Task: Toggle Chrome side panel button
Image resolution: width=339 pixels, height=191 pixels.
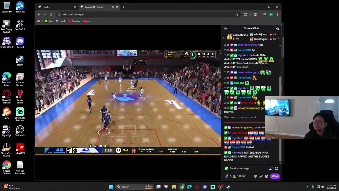Action: (x=255, y=15)
